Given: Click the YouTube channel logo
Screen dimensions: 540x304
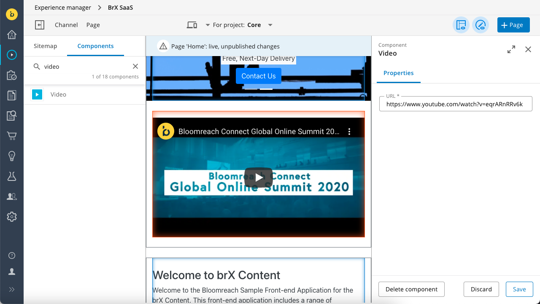Looking at the screenshot, I should pos(166,131).
